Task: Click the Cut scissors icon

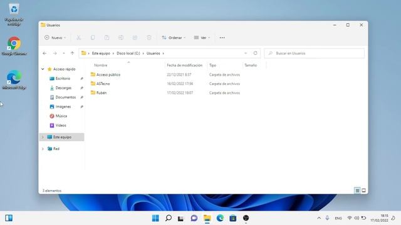Action: 78,37
